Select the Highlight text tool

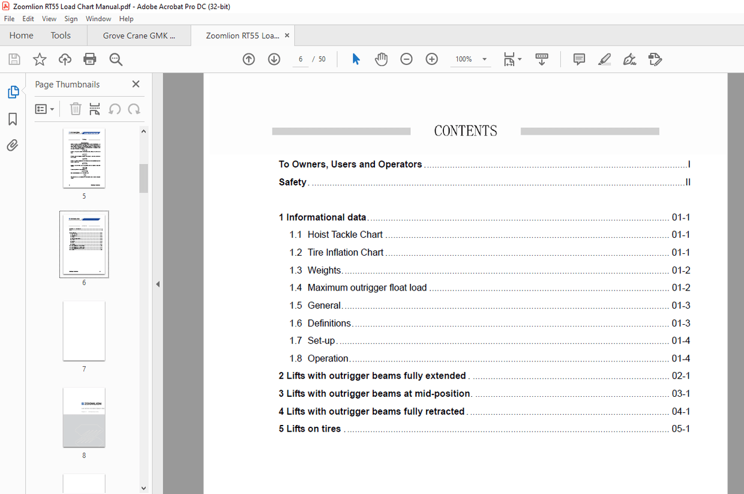[604, 59]
